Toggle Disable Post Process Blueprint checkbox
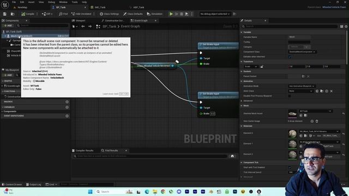The width and height of the screenshot is (349, 196). click(x=290, y=96)
